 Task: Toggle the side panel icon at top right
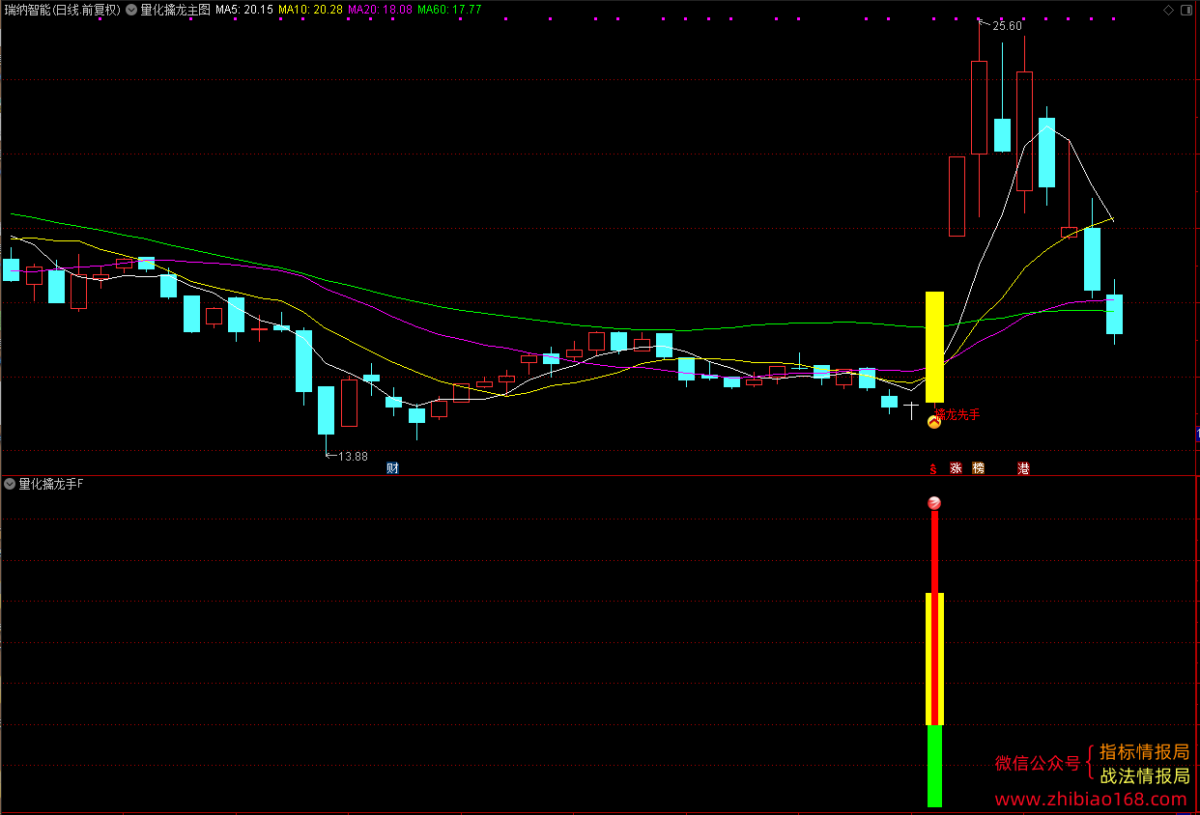pos(1187,10)
